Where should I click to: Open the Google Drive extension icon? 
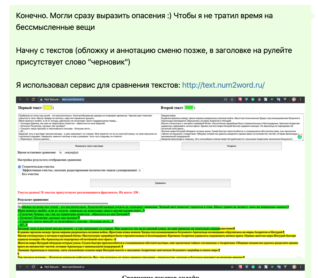(x=259, y=100)
